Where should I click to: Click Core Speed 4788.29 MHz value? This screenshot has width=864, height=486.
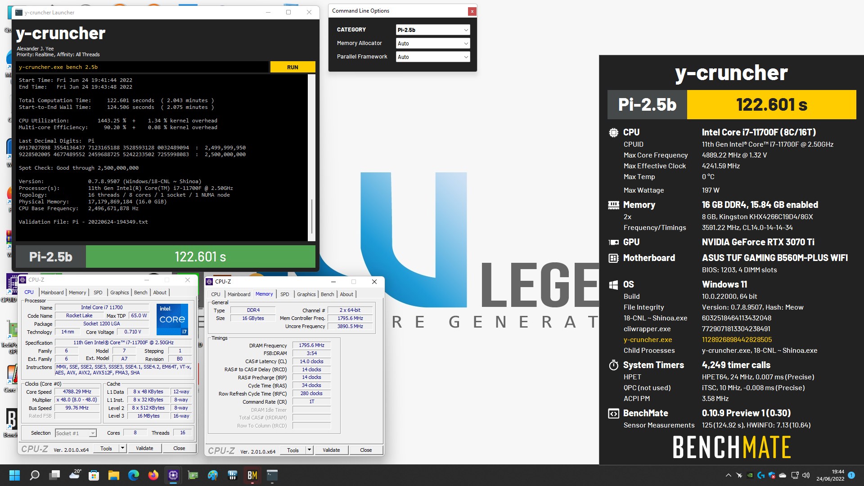(x=77, y=391)
